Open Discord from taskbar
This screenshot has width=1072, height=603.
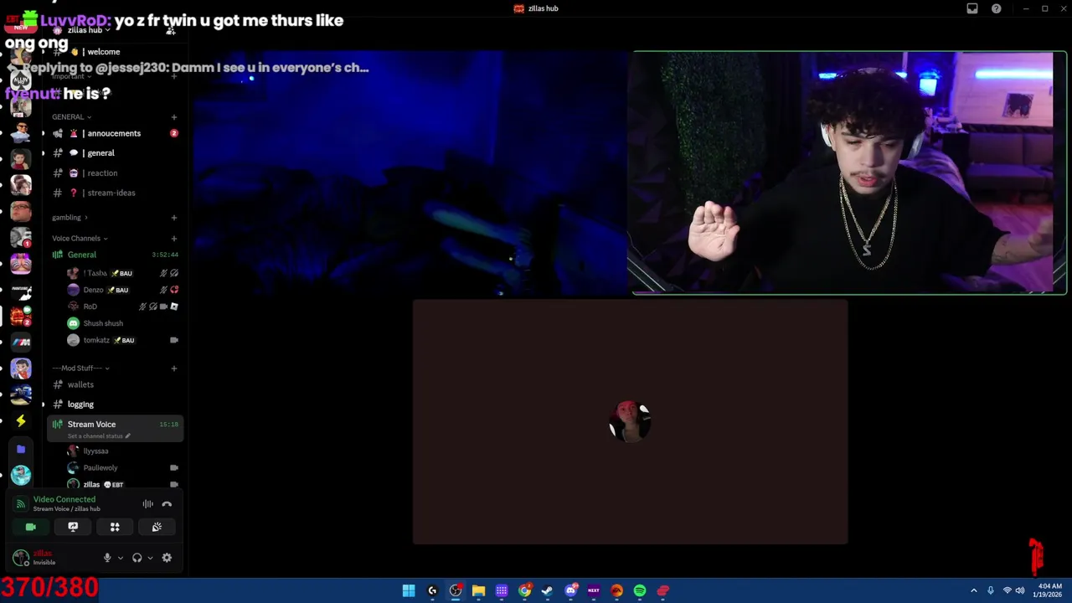571,590
